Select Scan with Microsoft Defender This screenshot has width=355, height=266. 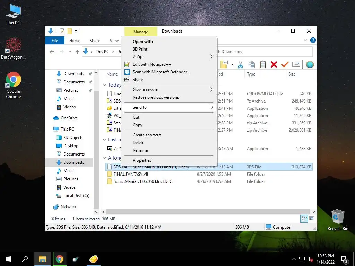click(x=161, y=72)
